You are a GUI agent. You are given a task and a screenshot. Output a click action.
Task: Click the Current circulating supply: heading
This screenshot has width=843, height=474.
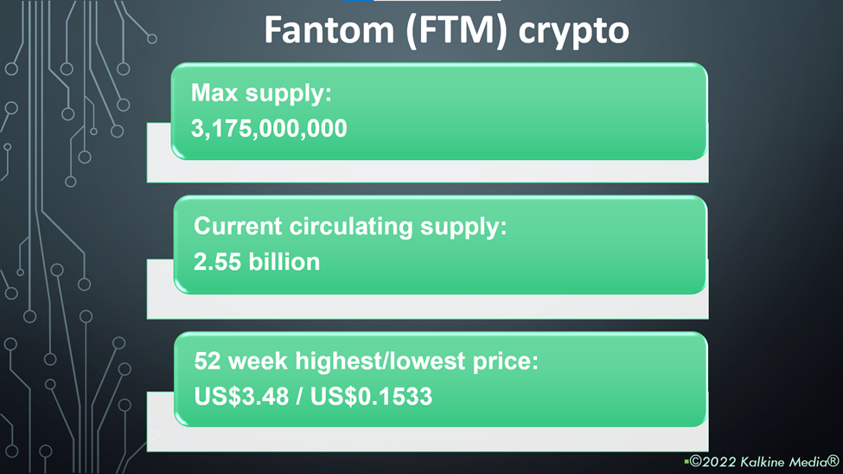click(350, 227)
